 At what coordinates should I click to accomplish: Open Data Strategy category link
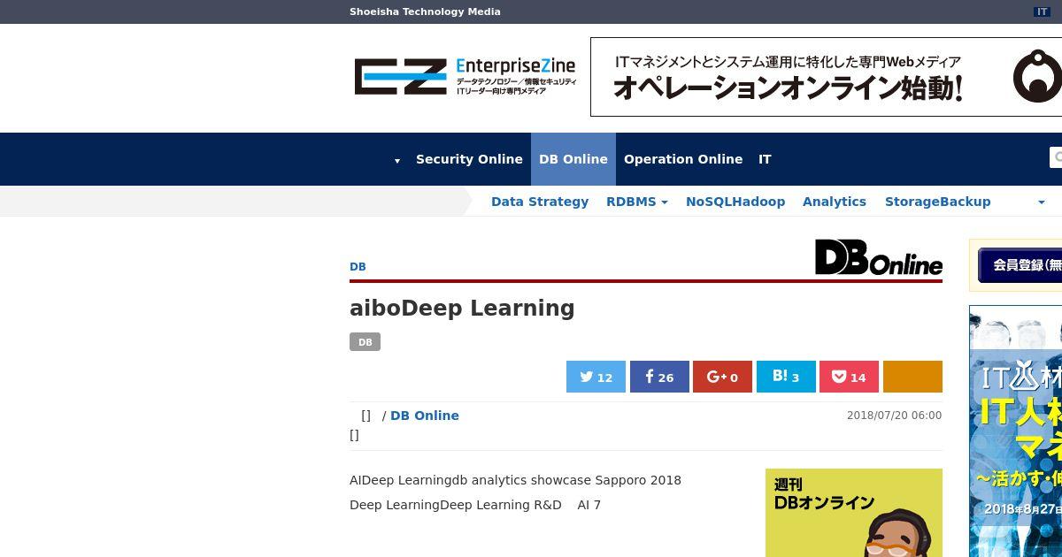pos(540,202)
